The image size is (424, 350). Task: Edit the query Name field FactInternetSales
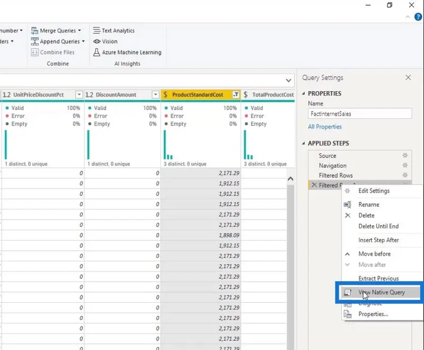point(360,113)
